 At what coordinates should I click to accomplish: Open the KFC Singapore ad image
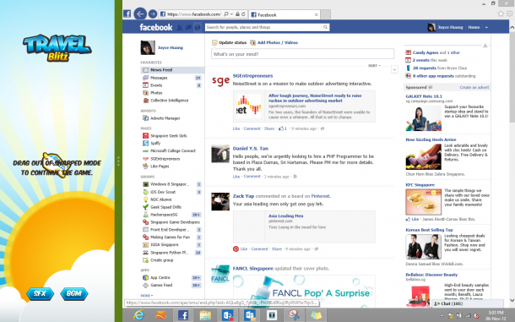423,202
